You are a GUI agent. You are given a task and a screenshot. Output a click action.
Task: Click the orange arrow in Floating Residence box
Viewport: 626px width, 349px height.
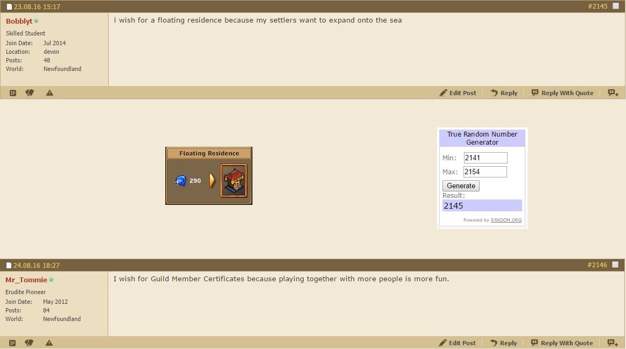point(212,181)
